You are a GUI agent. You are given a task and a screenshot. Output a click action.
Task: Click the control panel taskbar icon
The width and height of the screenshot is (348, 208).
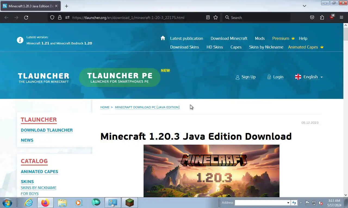113,203
